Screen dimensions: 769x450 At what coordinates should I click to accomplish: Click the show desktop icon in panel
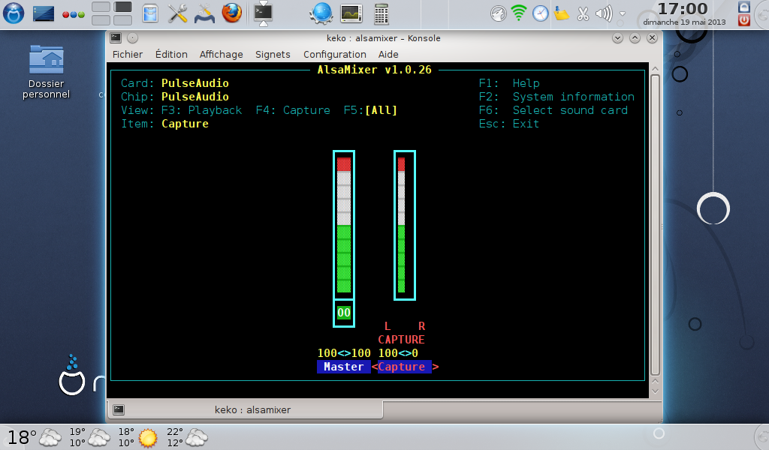(43, 13)
